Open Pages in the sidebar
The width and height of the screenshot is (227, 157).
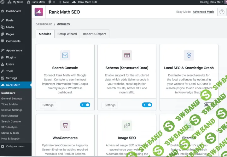10,34
